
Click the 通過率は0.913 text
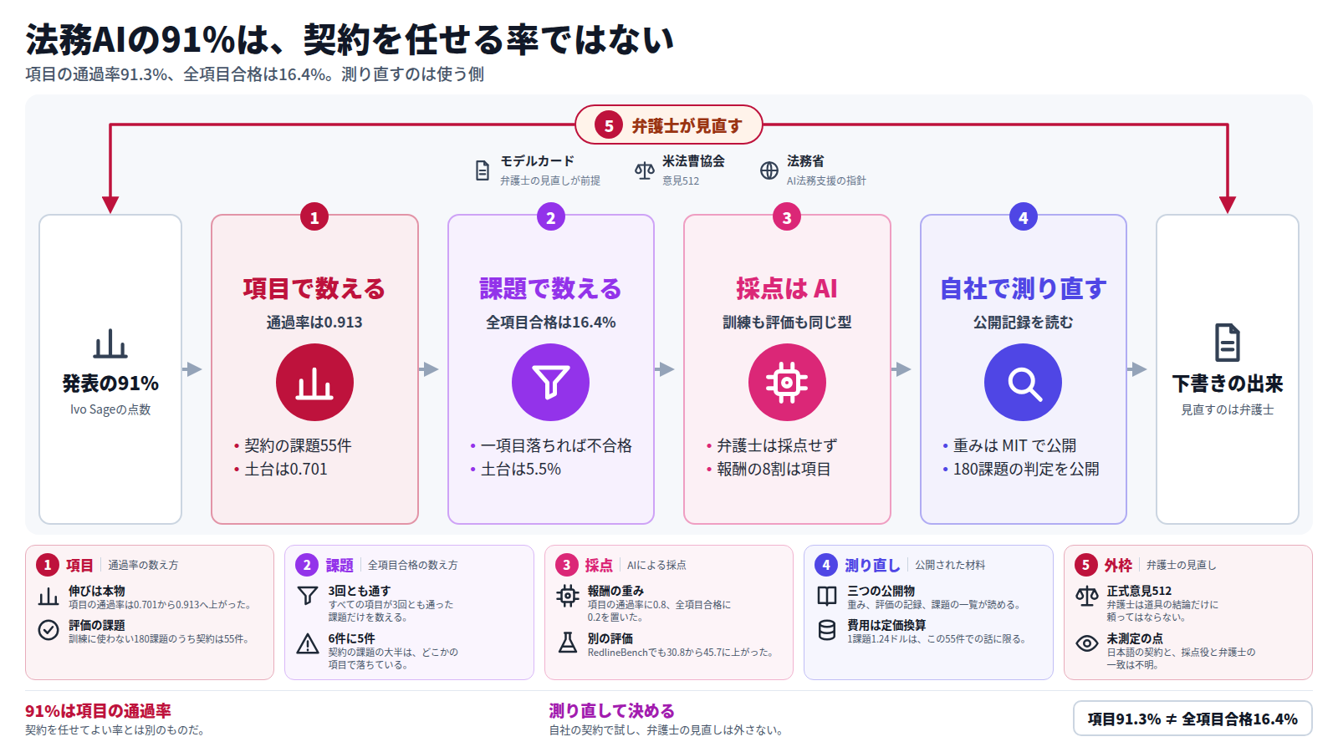tap(314, 323)
